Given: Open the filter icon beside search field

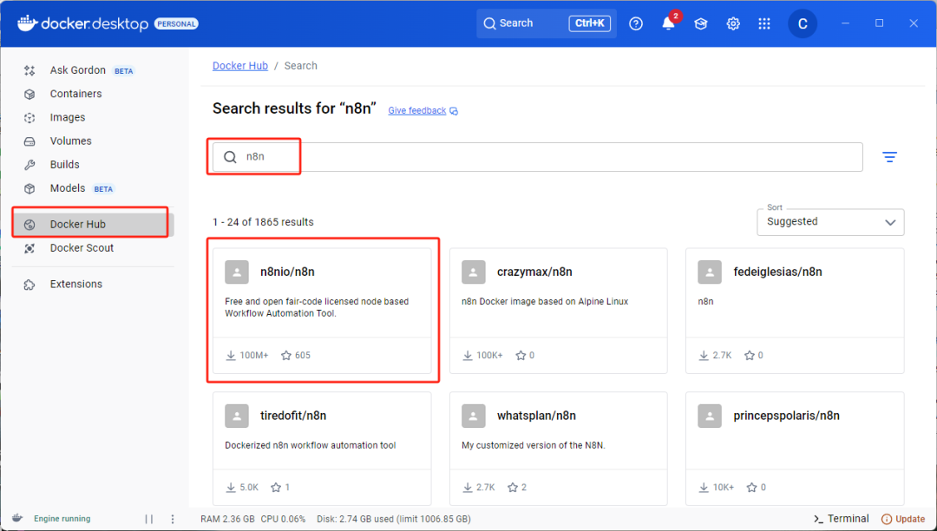Looking at the screenshot, I should click(x=889, y=157).
